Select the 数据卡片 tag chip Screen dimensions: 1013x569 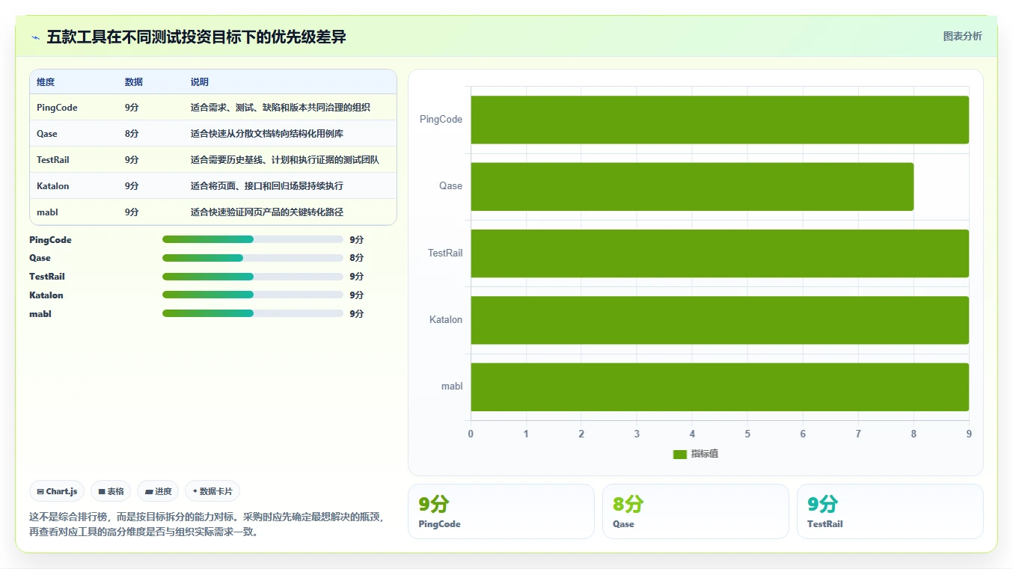pyautogui.click(x=212, y=491)
